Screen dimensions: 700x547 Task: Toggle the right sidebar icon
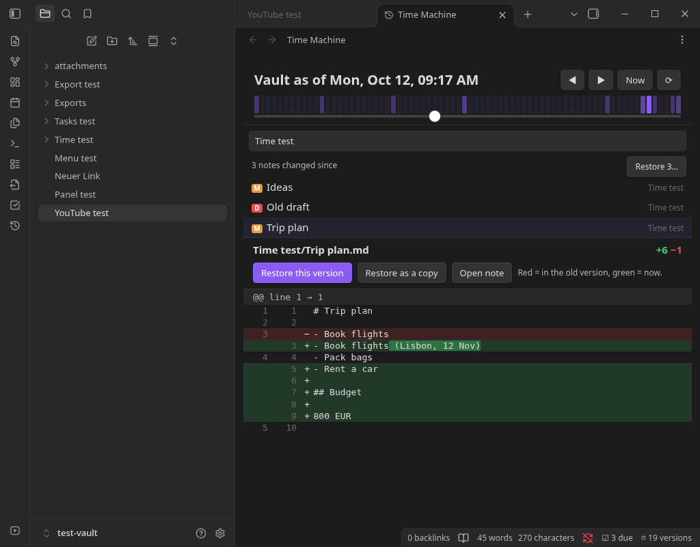click(593, 14)
